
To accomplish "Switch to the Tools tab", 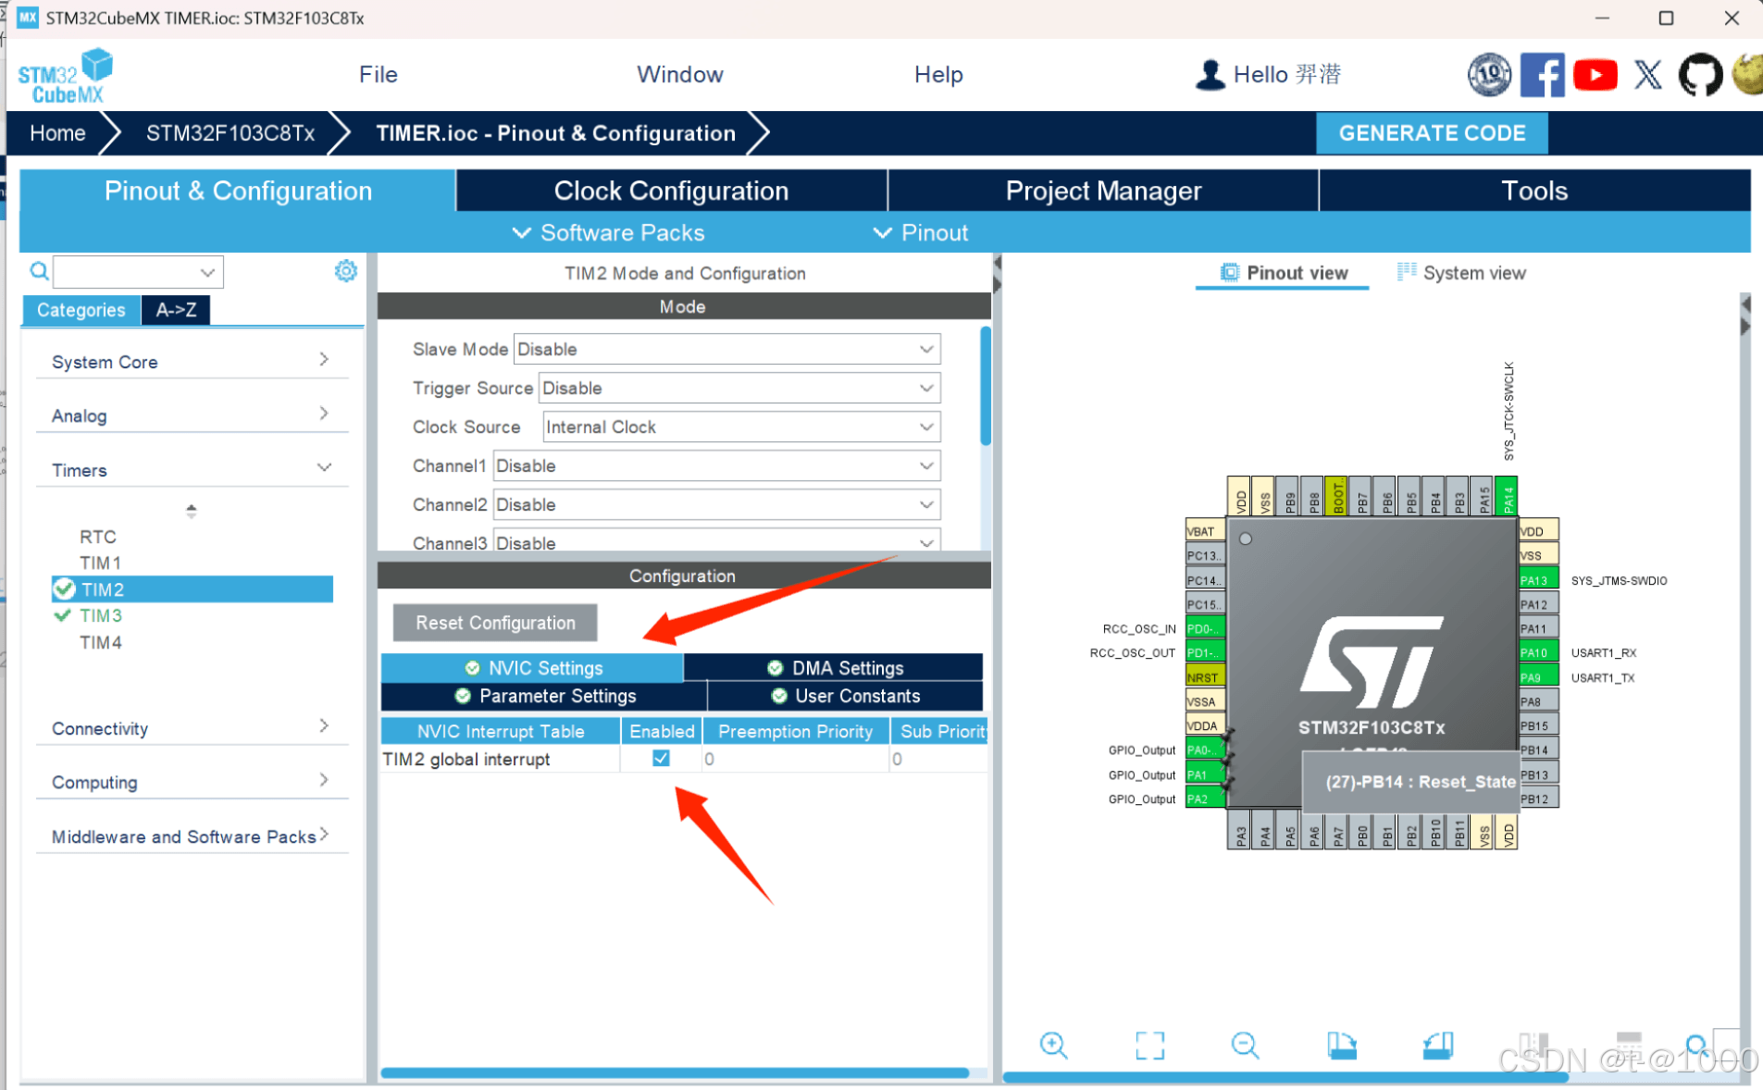I will [1534, 191].
